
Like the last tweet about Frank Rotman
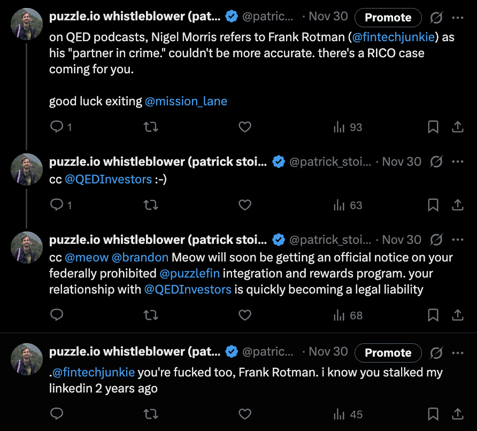click(x=245, y=414)
